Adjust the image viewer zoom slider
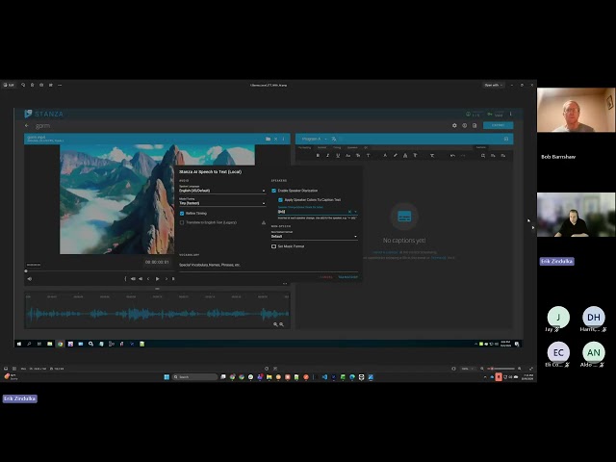The image size is (616, 462). pyautogui.click(x=502, y=369)
